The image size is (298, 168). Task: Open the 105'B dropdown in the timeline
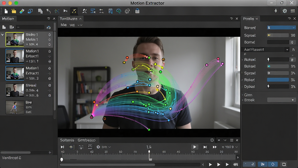pos(230,147)
